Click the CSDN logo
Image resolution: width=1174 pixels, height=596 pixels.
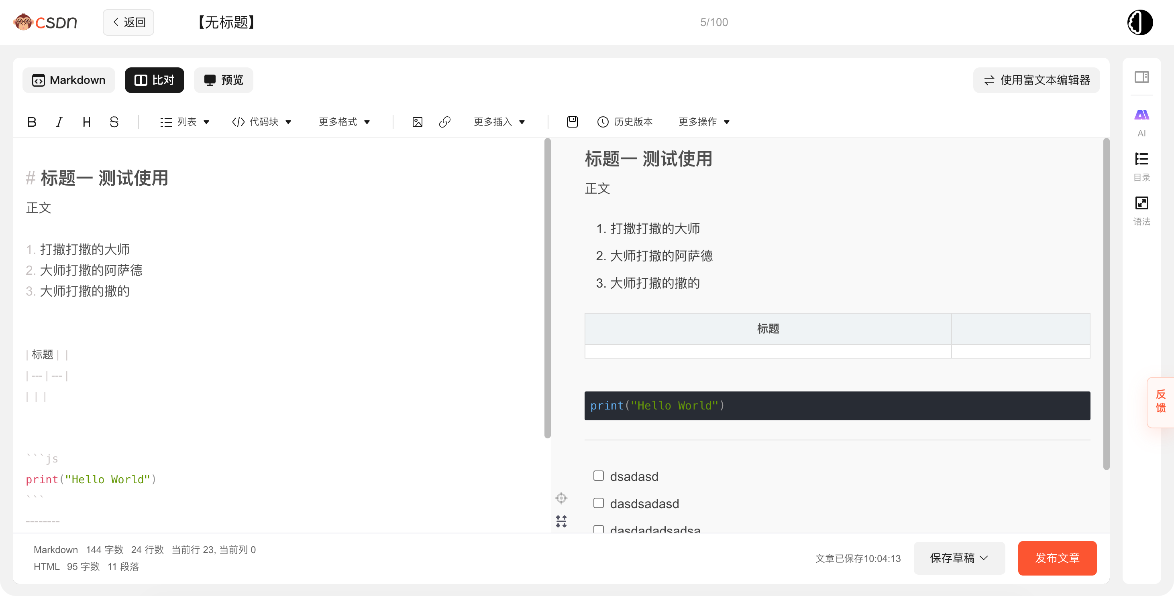[x=45, y=22]
